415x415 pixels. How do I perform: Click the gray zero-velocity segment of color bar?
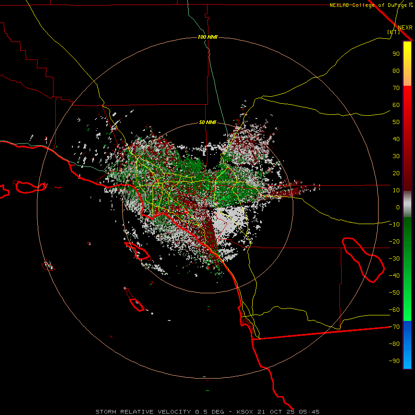407,204
